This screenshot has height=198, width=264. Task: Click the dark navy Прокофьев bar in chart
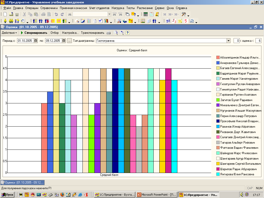tap(115, 121)
